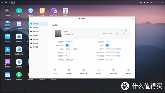Image resolution: width=165 pixels, height=93 pixels.
Task: Select 网络设置 in the sidebar
Action: tap(38, 39)
